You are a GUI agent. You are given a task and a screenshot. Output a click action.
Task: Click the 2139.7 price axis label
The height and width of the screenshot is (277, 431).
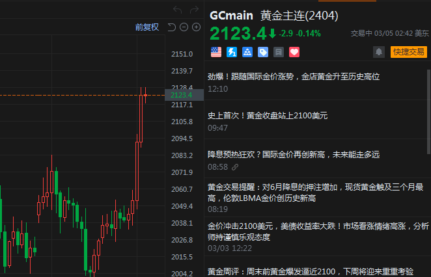pyautogui.click(x=182, y=71)
